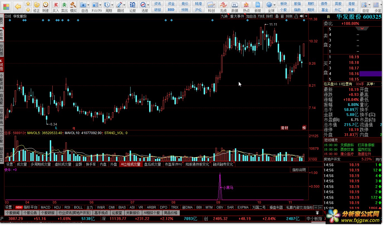Expand the 全球 dropdown arrow

(x=274, y=5)
